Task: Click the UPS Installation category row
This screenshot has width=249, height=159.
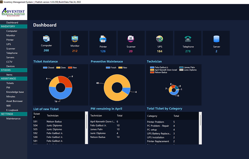Action: 173,138
